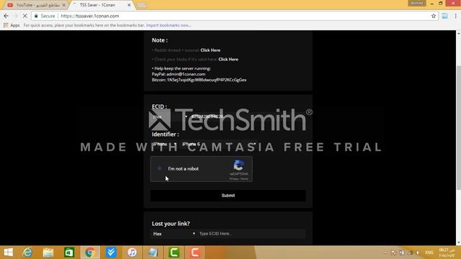Click the Chrome profile name button

(416, 3)
